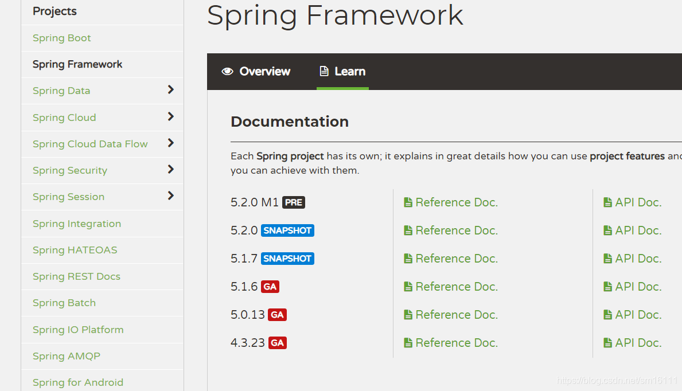The height and width of the screenshot is (391, 682).
Task: Click document icon for 5.0.13 API Doc
Action: pyautogui.click(x=607, y=314)
